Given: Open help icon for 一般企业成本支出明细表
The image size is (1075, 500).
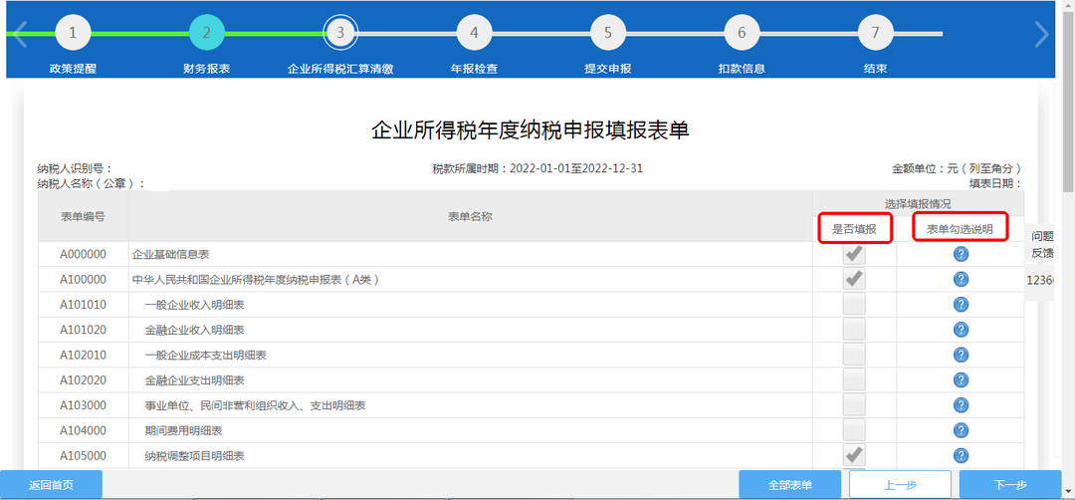Looking at the screenshot, I should [961, 355].
